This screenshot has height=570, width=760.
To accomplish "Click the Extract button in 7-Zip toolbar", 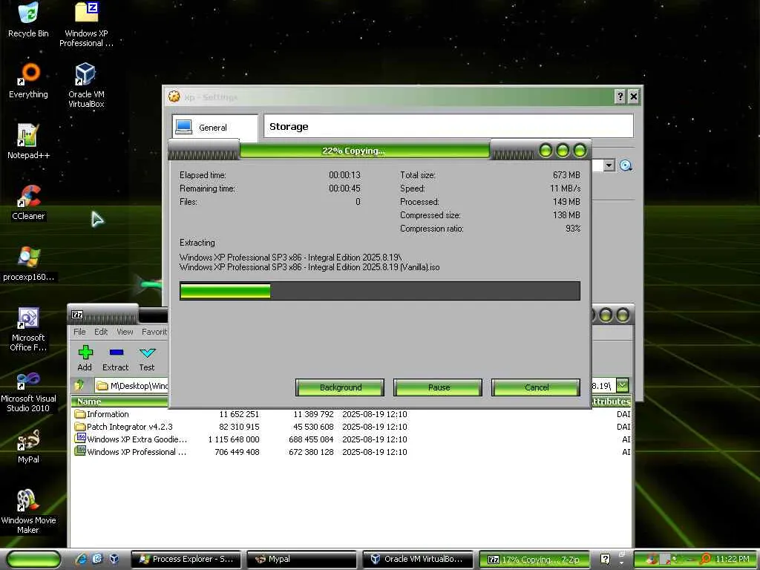I will [115, 358].
